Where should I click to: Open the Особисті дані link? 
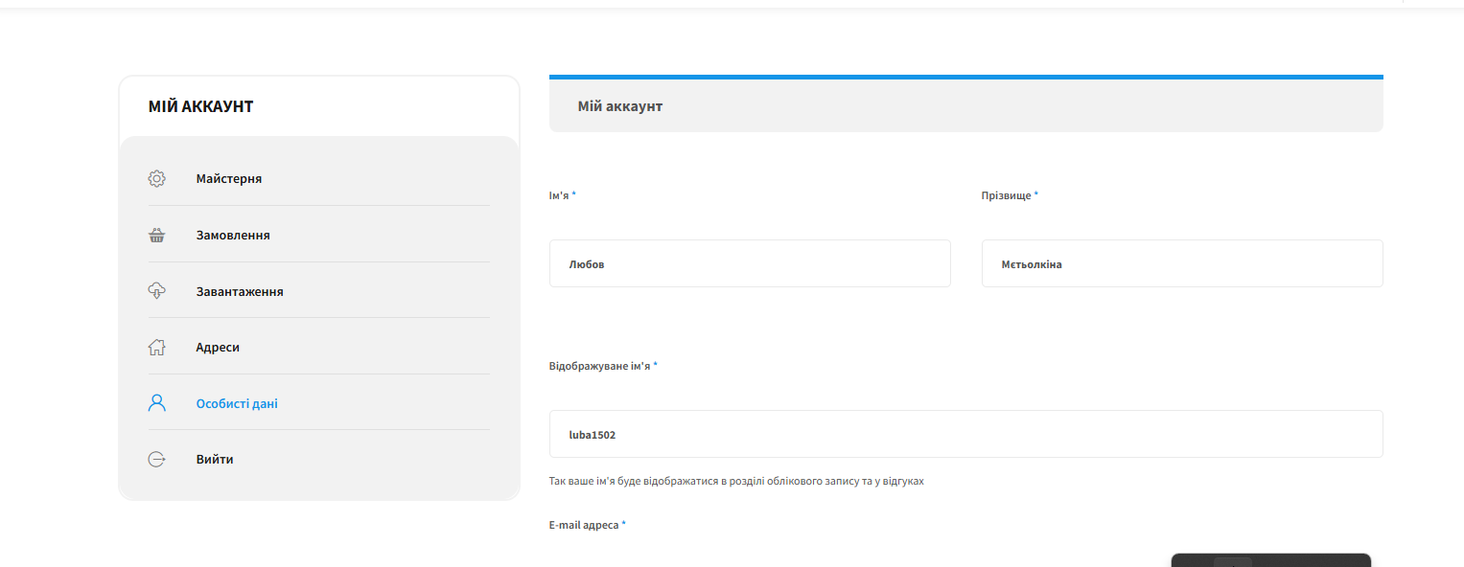coord(237,403)
